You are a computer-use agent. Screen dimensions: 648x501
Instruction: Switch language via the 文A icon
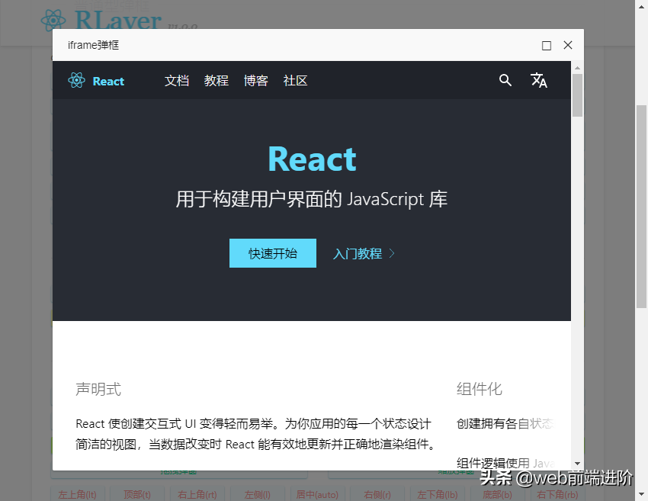539,80
